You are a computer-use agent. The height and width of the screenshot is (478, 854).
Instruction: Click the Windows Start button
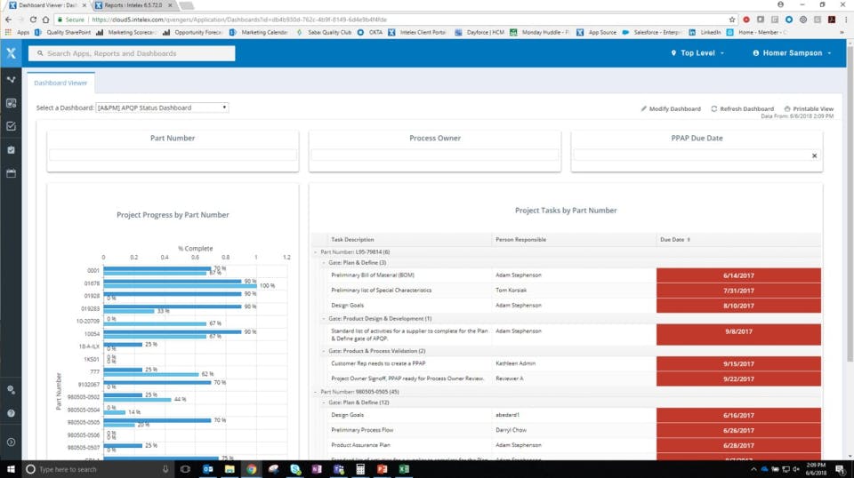[x=11, y=469]
